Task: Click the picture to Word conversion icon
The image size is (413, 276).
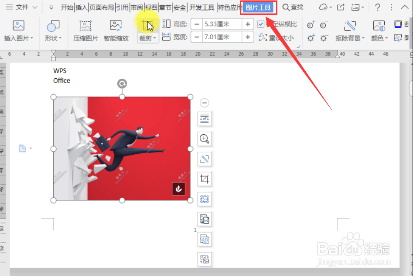Action: point(205,219)
